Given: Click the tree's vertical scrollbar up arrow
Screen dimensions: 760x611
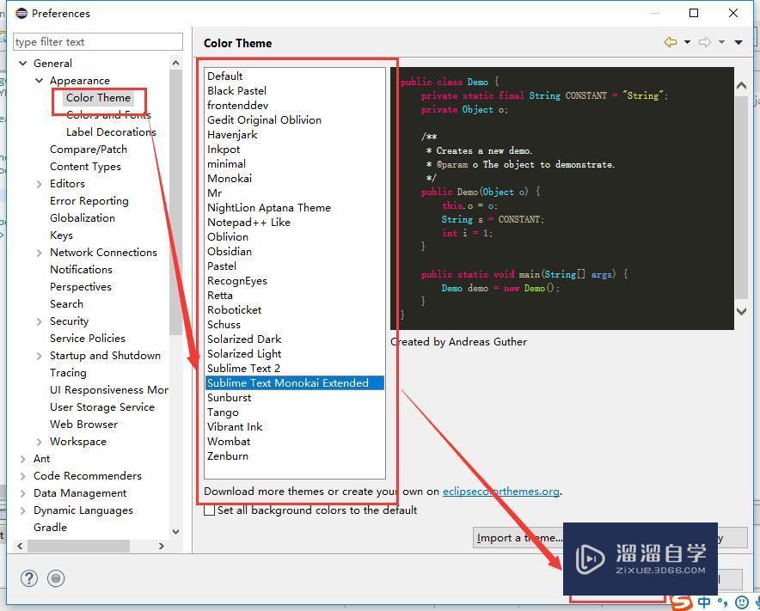Looking at the screenshot, I should (x=176, y=63).
